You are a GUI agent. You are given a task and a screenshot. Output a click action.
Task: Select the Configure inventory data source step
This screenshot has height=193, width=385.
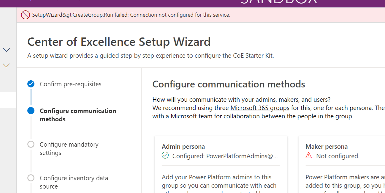pyautogui.click(x=74, y=182)
